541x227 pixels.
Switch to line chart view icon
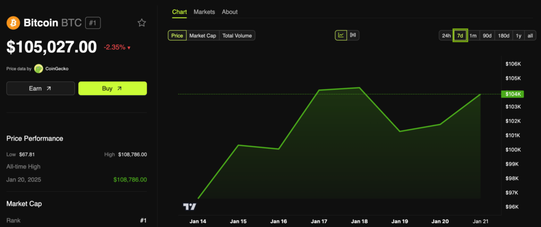(x=341, y=35)
